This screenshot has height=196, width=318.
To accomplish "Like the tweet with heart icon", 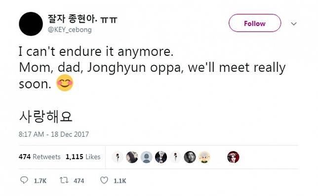I will pos(104,180).
